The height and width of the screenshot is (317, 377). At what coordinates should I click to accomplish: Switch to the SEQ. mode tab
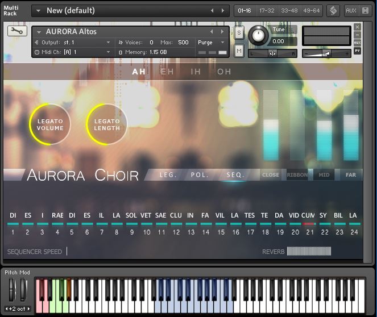pyautogui.click(x=235, y=175)
